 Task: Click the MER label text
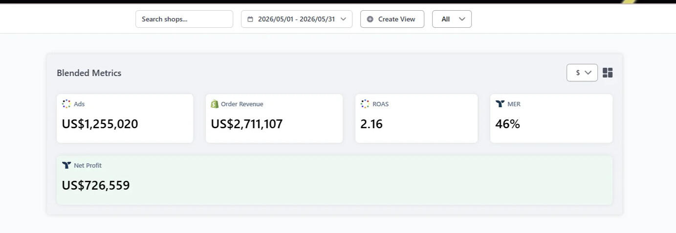(514, 104)
